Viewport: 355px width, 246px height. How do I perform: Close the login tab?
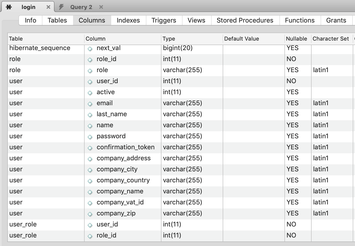(x=48, y=7)
